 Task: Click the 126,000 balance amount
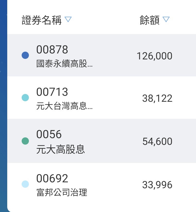(x=154, y=56)
